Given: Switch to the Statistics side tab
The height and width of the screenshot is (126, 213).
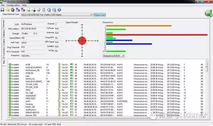Looking at the screenshot, I should (4, 33).
